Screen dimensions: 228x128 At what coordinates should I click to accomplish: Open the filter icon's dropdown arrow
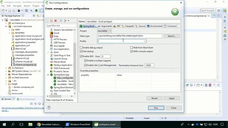pyautogui.click(x=68, y=21)
